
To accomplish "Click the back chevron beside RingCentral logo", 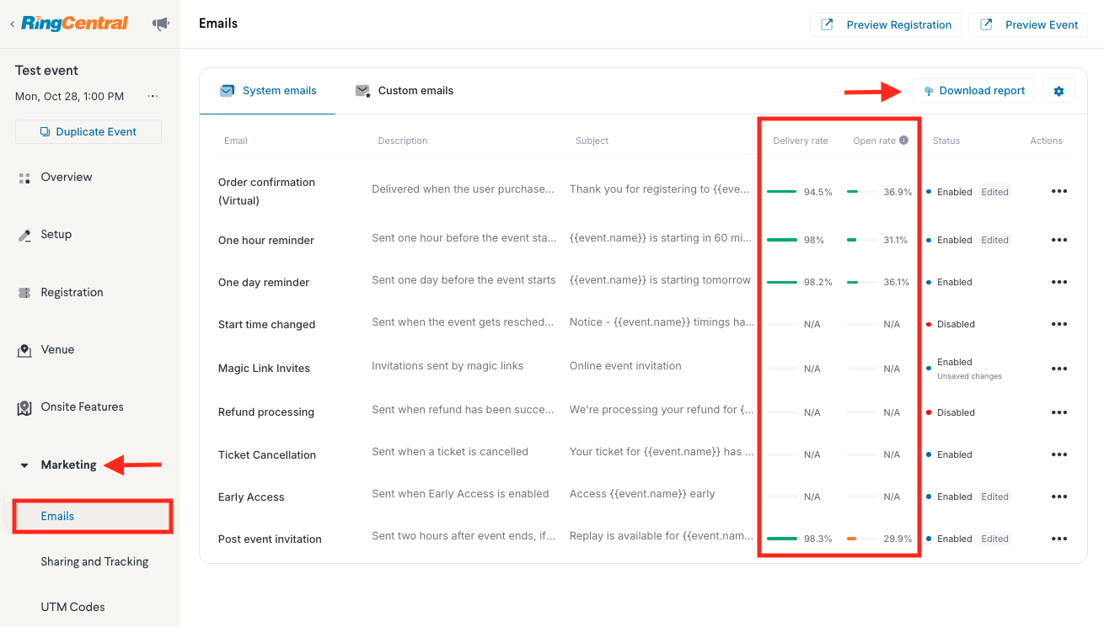I will [12, 24].
